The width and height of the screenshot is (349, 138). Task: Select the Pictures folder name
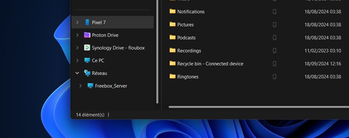click(185, 25)
